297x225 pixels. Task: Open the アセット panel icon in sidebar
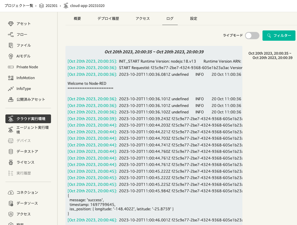pos(11,23)
